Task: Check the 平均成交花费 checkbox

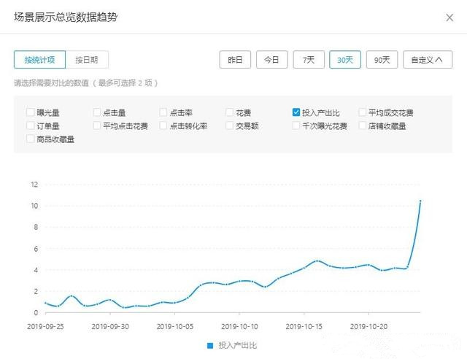Action: coord(362,112)
